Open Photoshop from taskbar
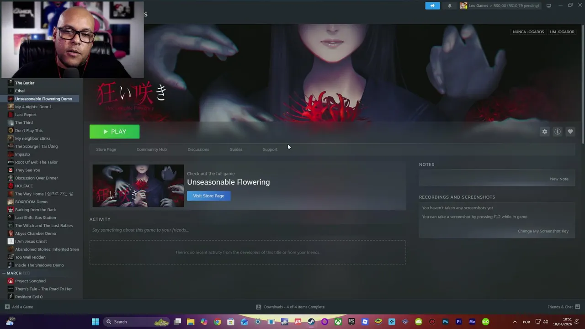This screenshot has height=329, width=585. (x=445, y=322)
